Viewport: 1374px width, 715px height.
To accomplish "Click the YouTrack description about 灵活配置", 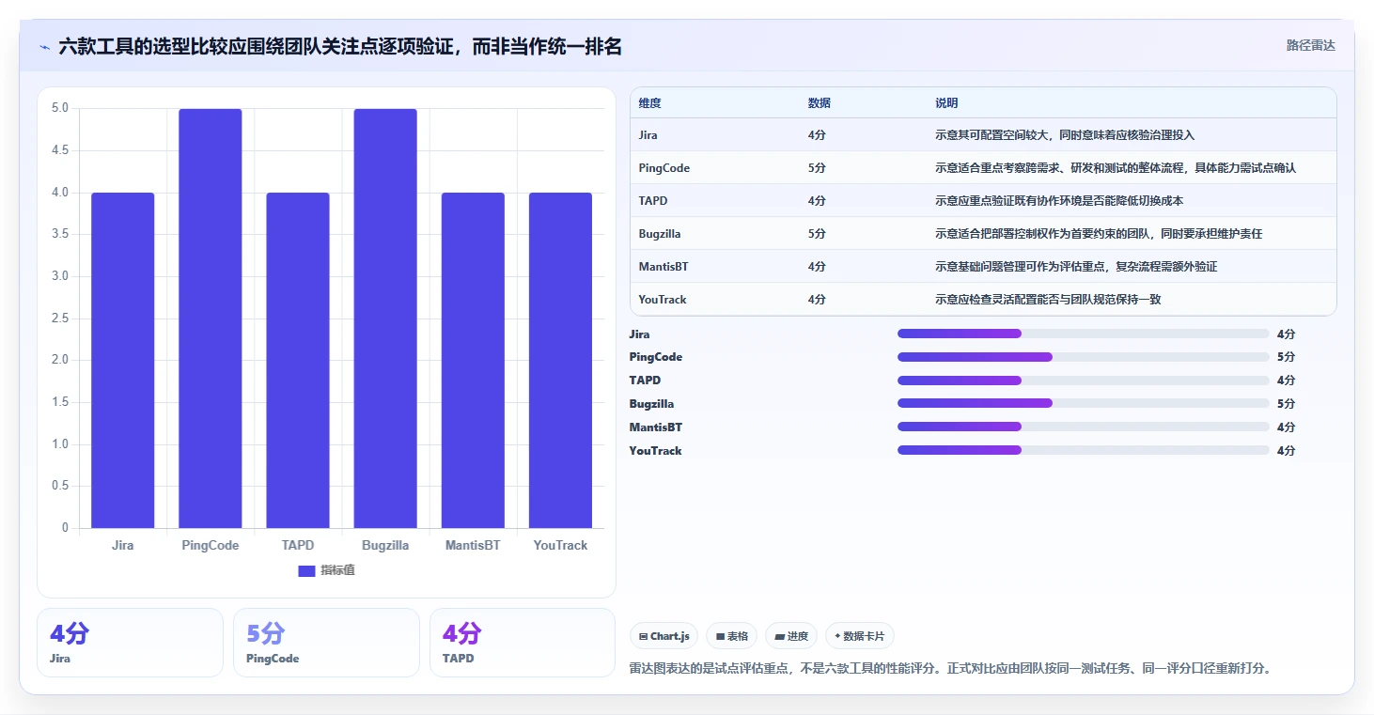I will (1049, 300).
